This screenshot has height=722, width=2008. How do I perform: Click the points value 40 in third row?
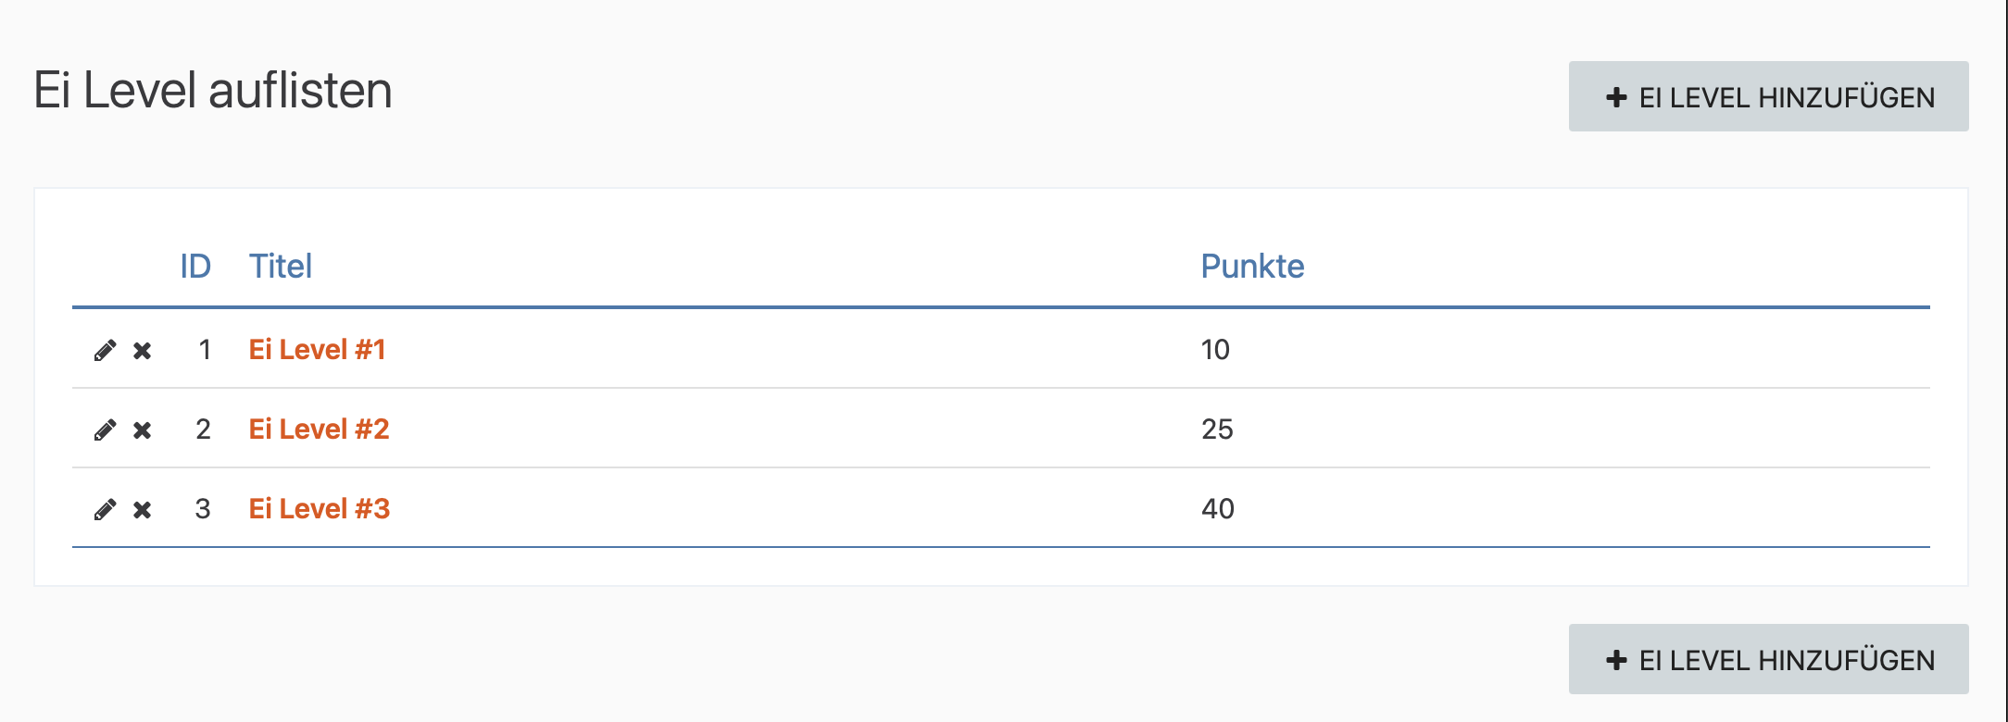point(1217,509)
